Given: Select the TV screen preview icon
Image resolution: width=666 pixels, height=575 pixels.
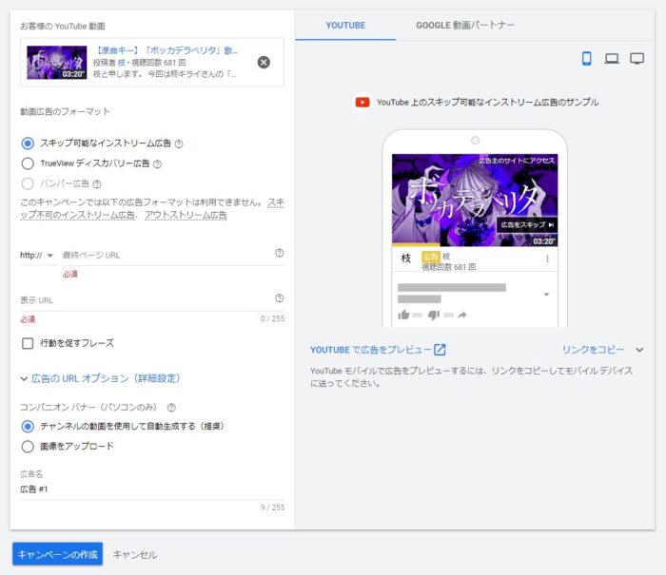Looking at the screenshot, I should click(637, 58).
